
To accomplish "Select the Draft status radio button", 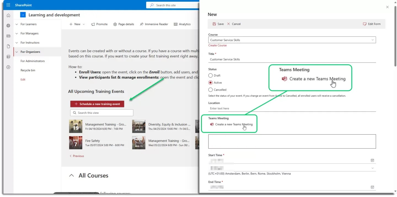I will (x=211, y=75).
